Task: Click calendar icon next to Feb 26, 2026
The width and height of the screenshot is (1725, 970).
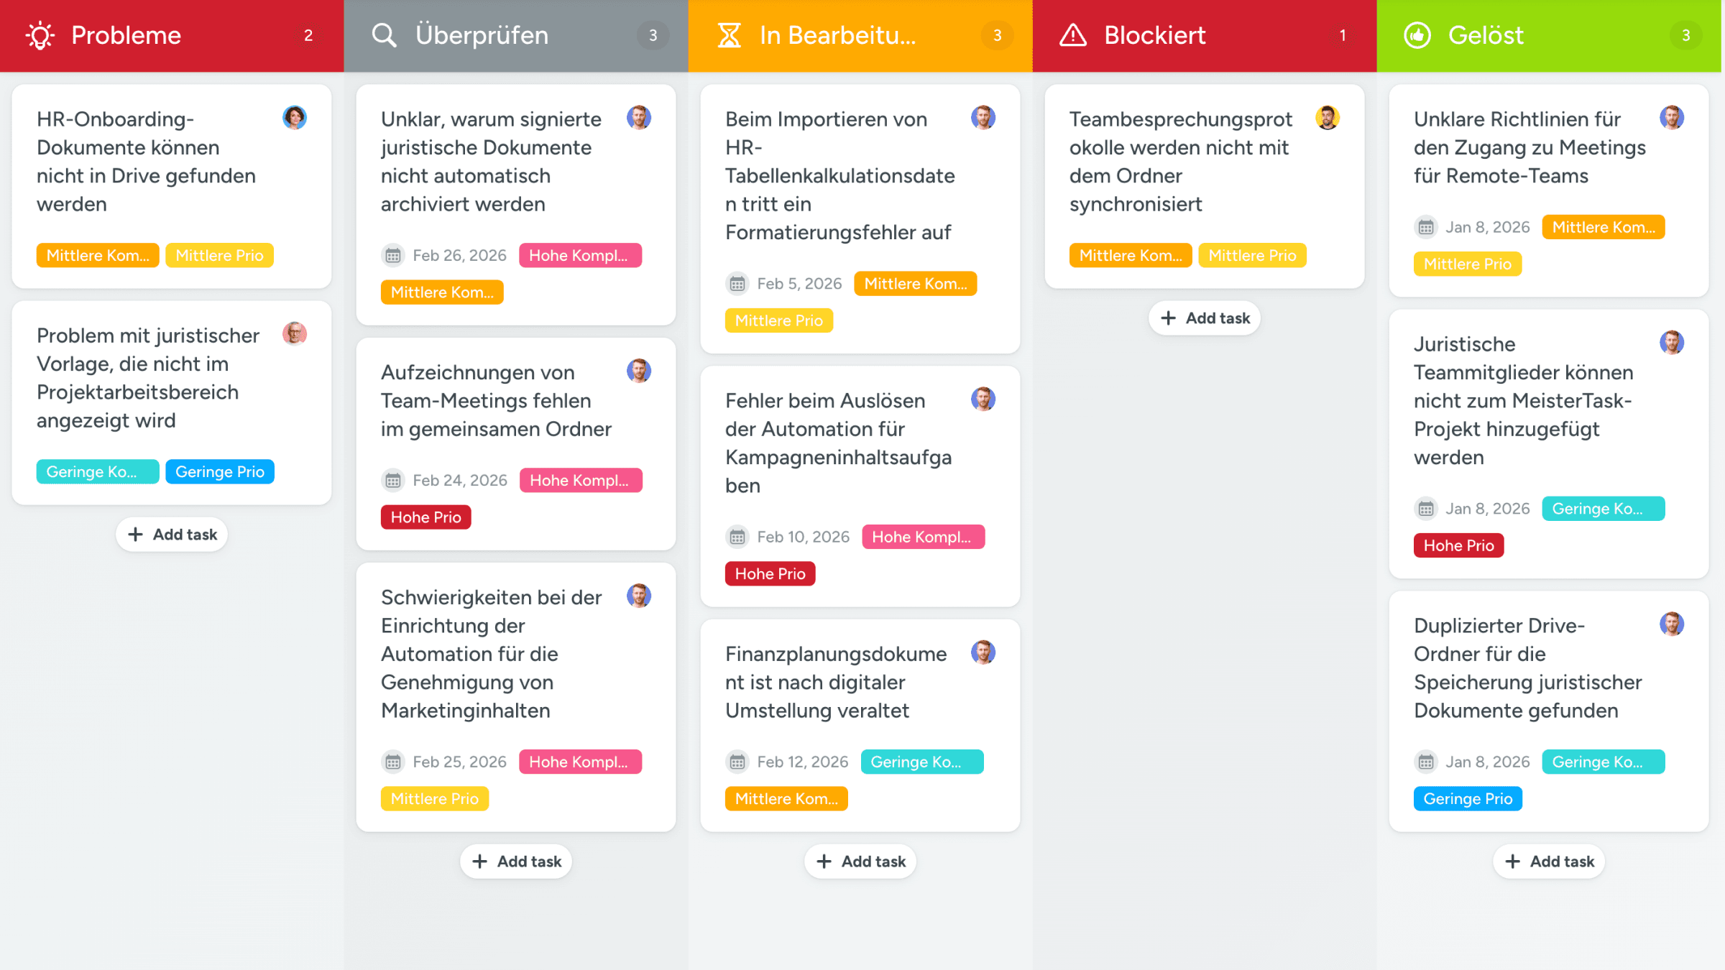Action: click(x=392, y=256)
